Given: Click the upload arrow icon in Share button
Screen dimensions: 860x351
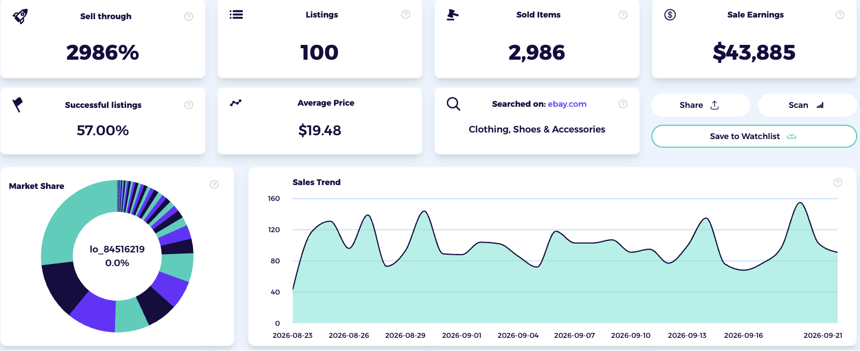Looking at the screenshot, I should 714,105.
